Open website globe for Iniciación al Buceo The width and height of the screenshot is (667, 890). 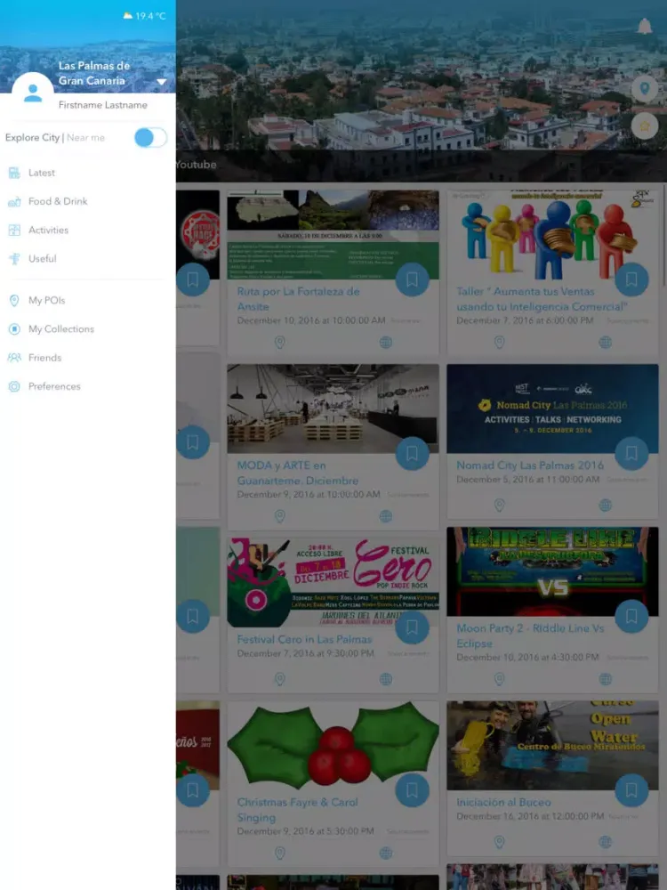[x=605, y=842]
